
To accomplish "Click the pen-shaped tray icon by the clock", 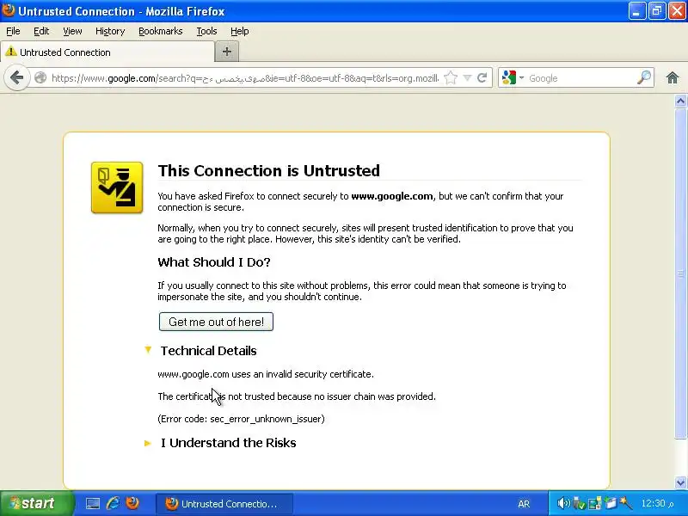I will pyautogui.click(x=626, y=503).
